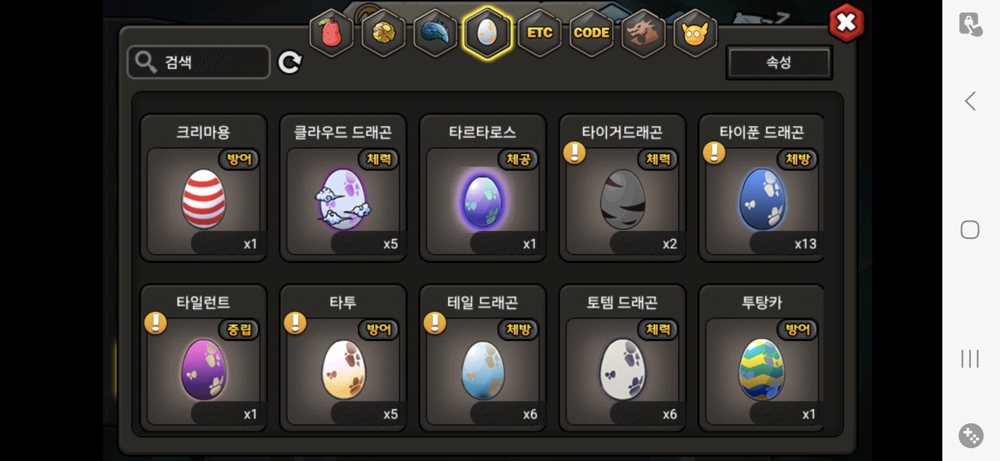Select the 클라우드 드래곤 egg

(x=342, y=199)
